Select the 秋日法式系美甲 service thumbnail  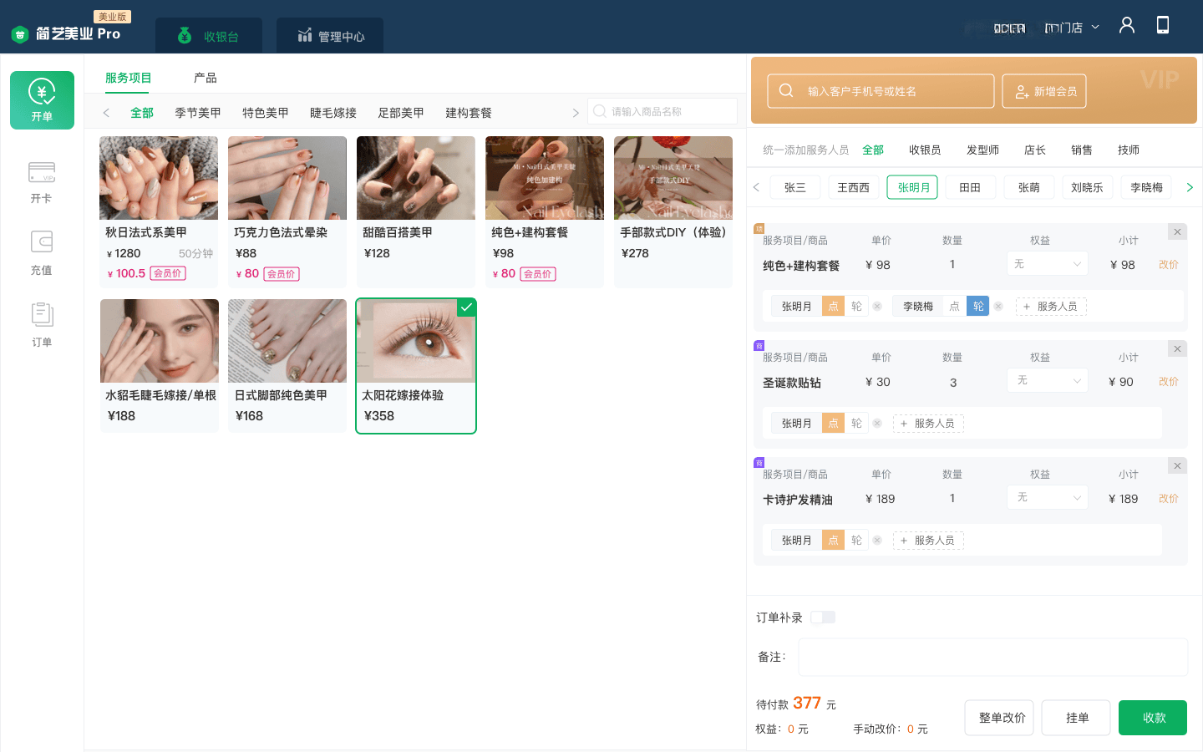coord(159,178)
